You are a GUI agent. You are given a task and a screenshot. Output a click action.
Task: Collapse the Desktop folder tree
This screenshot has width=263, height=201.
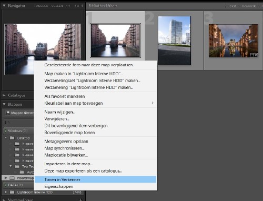click(x=6, y=138)
